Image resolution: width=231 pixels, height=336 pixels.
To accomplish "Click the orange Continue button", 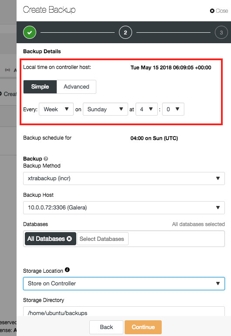I will (x=143, y=327).
